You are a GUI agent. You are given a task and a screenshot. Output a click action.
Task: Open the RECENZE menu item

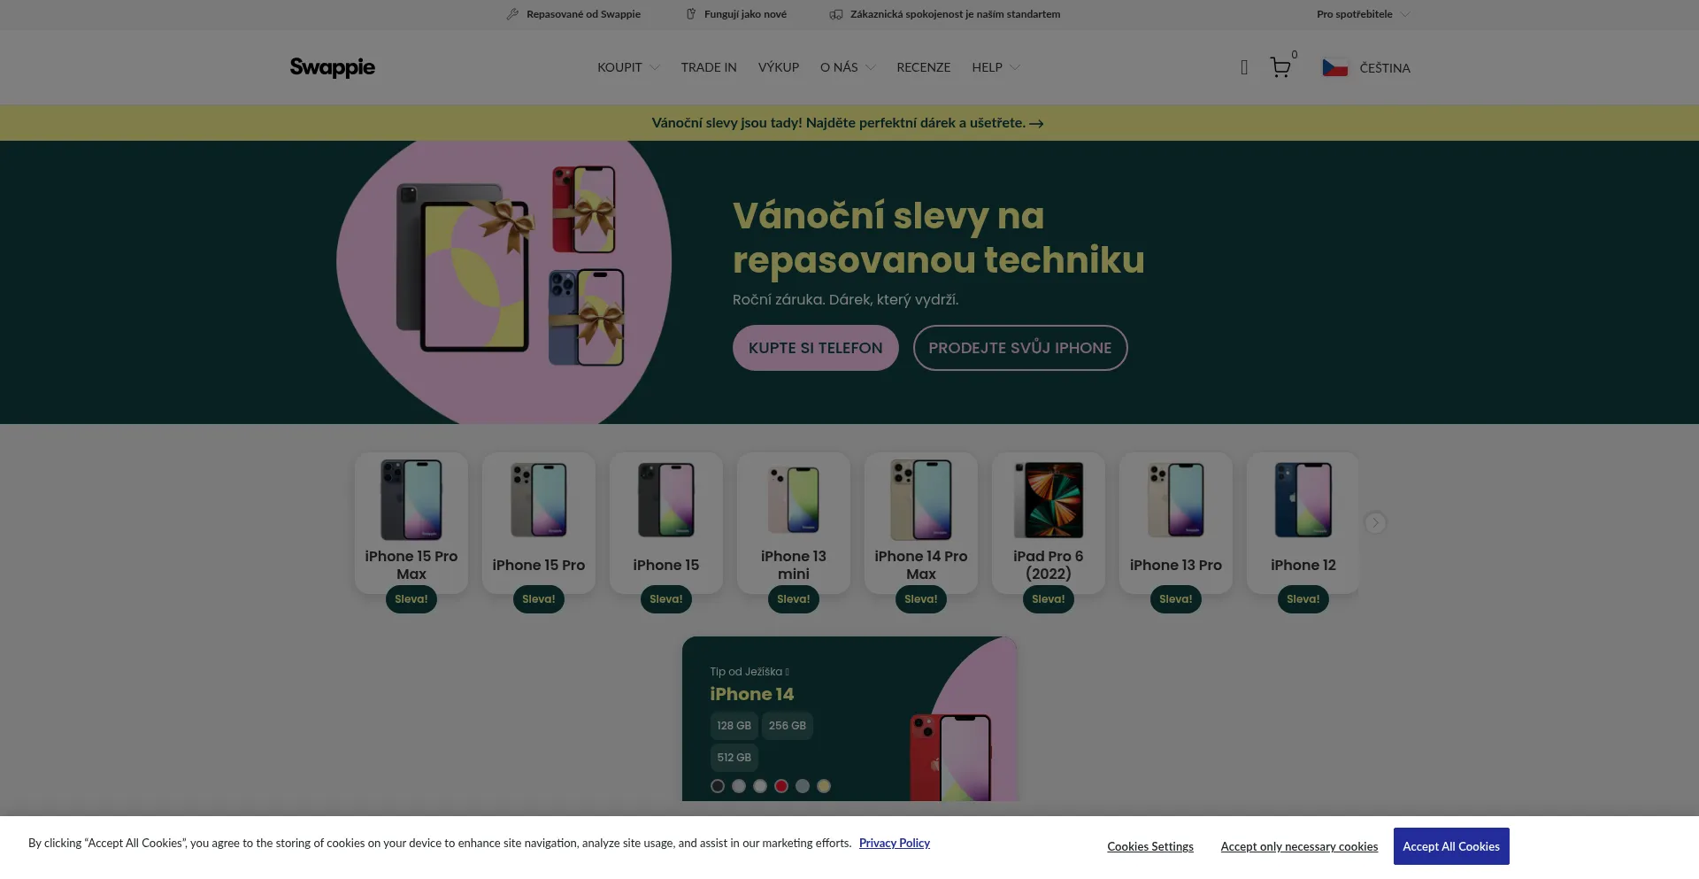[923, 67]
